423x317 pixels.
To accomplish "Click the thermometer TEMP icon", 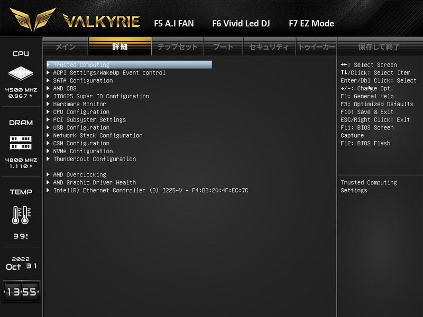I will [21, 215].
